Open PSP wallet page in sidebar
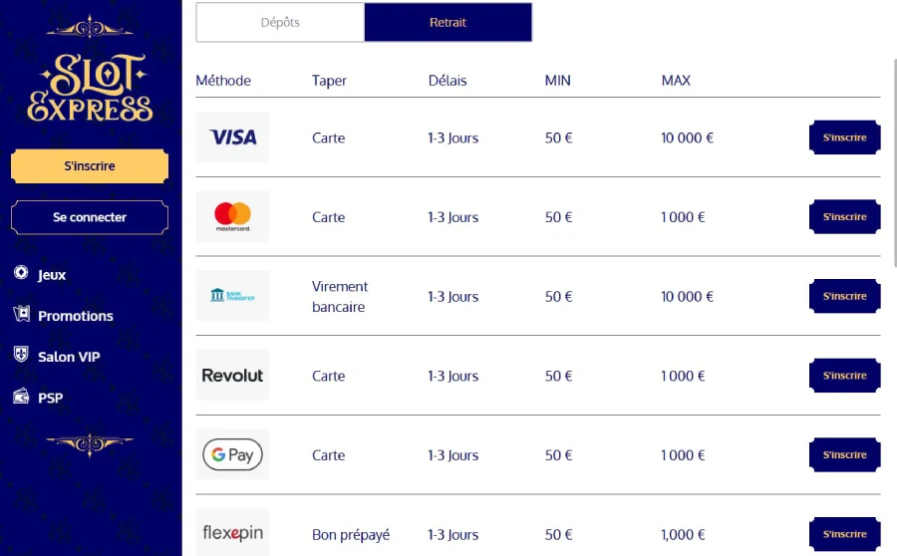This screenshot has width=897, height=556. [x=50, y=398]
